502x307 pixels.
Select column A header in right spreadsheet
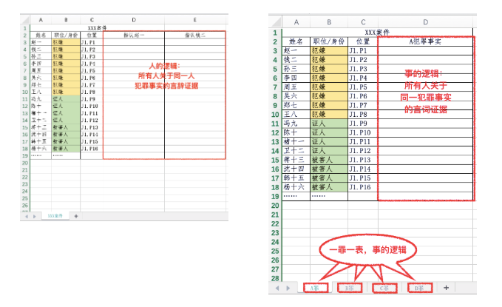coord(296,22)
